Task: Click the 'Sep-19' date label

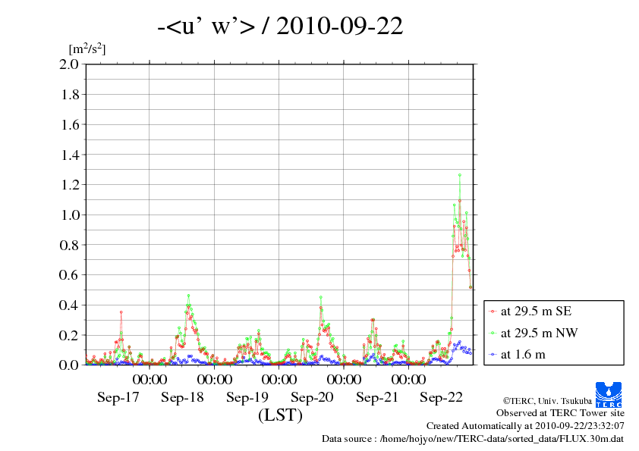Action: [247, 397]
